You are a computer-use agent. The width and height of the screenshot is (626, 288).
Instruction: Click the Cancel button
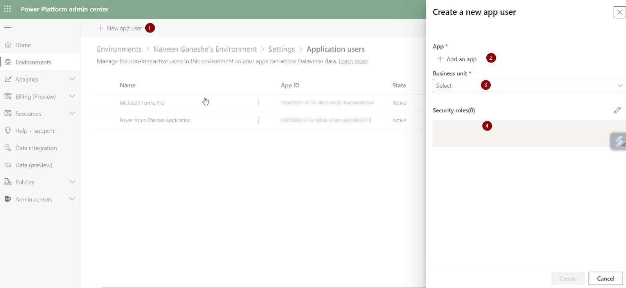pos(606,278)
